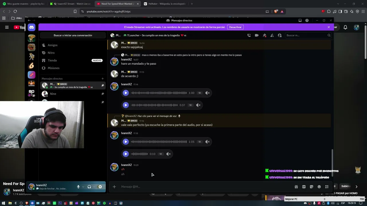
Task: Open the YouTube hamburger guide menu
Action: [x=7, y=27]
